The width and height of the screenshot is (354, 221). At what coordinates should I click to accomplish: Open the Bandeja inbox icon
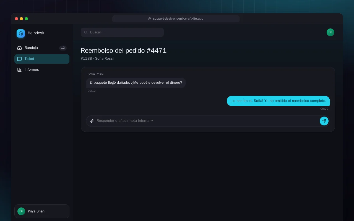pyautogui.click(x=19, y=48)
